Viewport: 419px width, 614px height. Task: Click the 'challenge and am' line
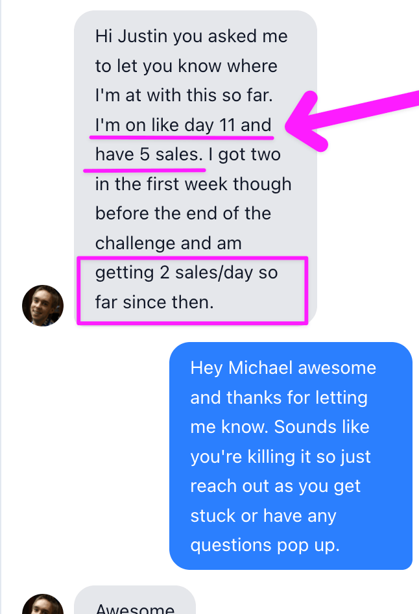tap(168, 243)
